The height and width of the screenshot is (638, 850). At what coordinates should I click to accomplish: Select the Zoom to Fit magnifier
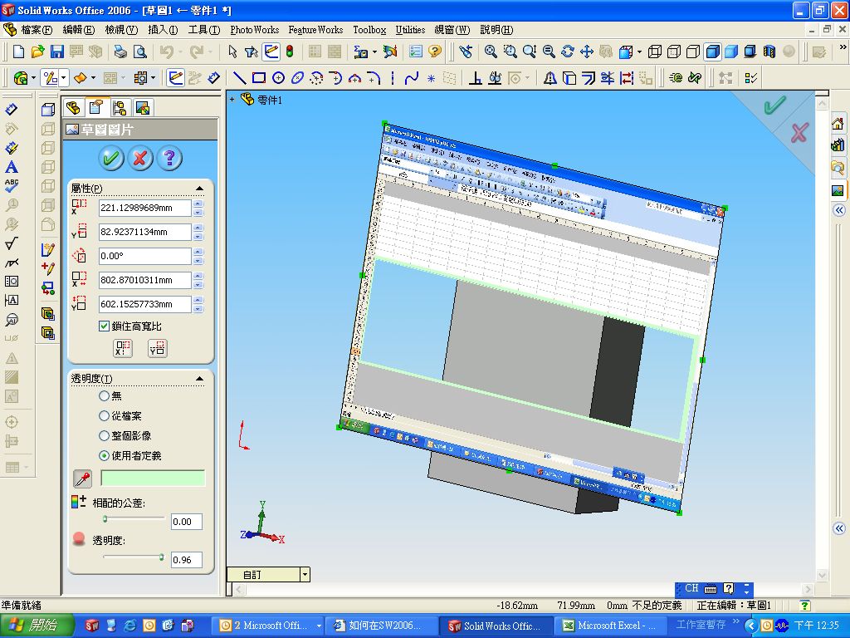[x=491, y=52]
